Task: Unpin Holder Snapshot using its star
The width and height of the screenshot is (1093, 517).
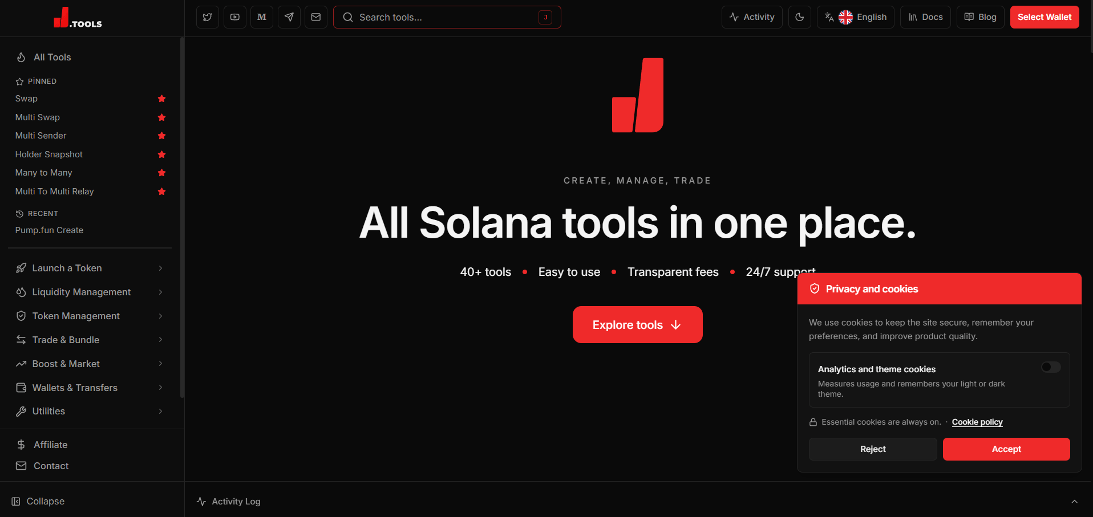Action: 162,154
